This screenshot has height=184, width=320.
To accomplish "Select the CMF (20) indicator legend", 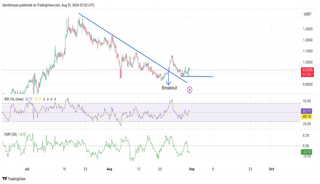I will (11, 134).
